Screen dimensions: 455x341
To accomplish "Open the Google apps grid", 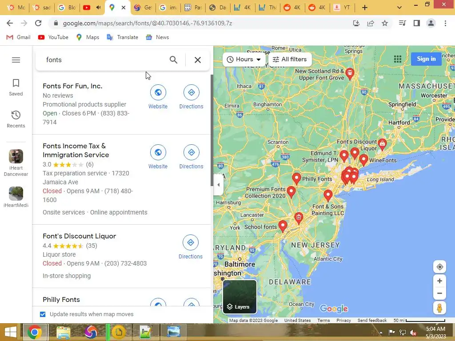I will pos(398,59).
